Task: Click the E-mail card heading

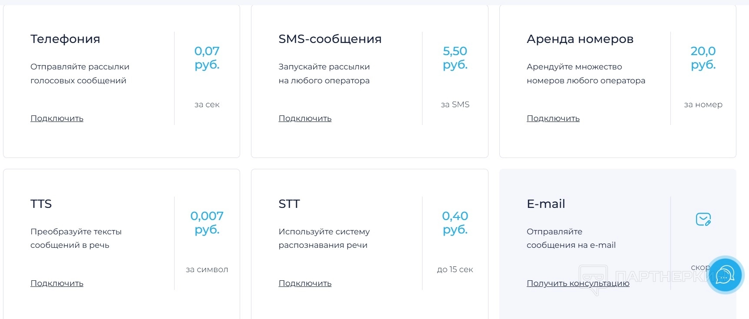Action: point(546,204)
